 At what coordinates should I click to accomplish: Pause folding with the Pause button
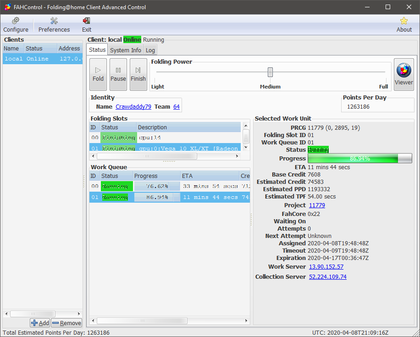(118, 74)
